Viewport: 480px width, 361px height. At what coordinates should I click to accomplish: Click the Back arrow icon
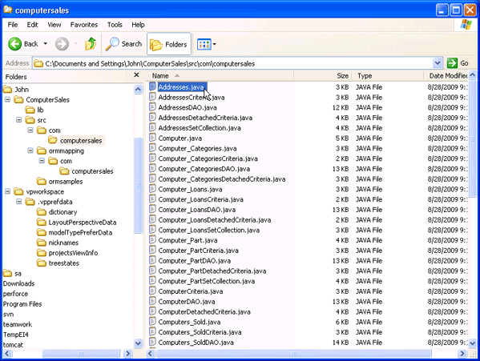click(14, 44)
